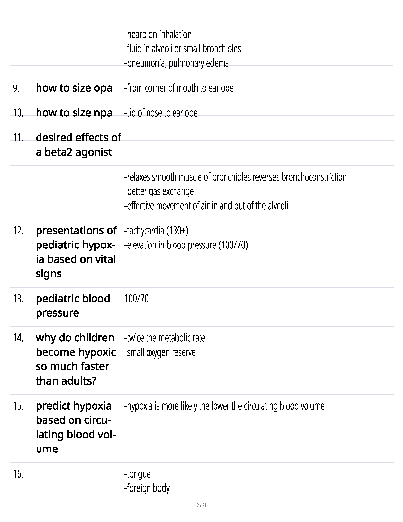This screenshot has width=403, height=522.
Task: Click "elevation in blood pressure (100/70)" line
Action: pyautogui.click(x=186, y=245)
